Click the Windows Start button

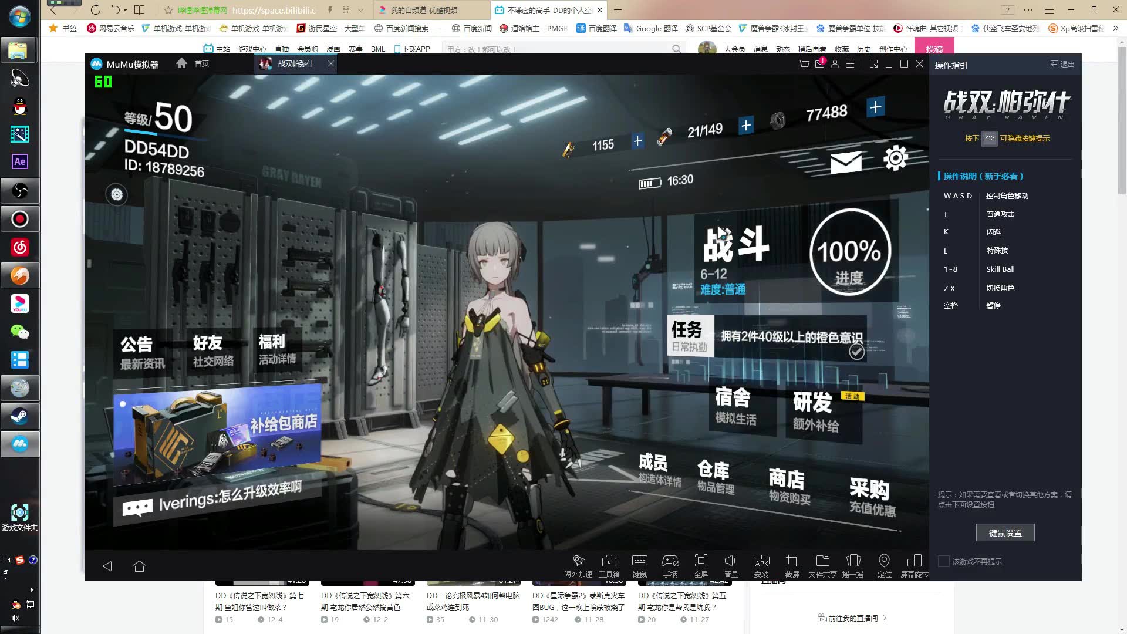20,16
